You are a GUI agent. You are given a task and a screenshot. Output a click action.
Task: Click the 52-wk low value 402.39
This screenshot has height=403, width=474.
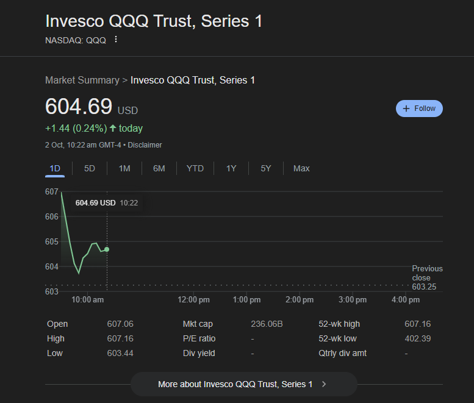click(x=418, y=338)
